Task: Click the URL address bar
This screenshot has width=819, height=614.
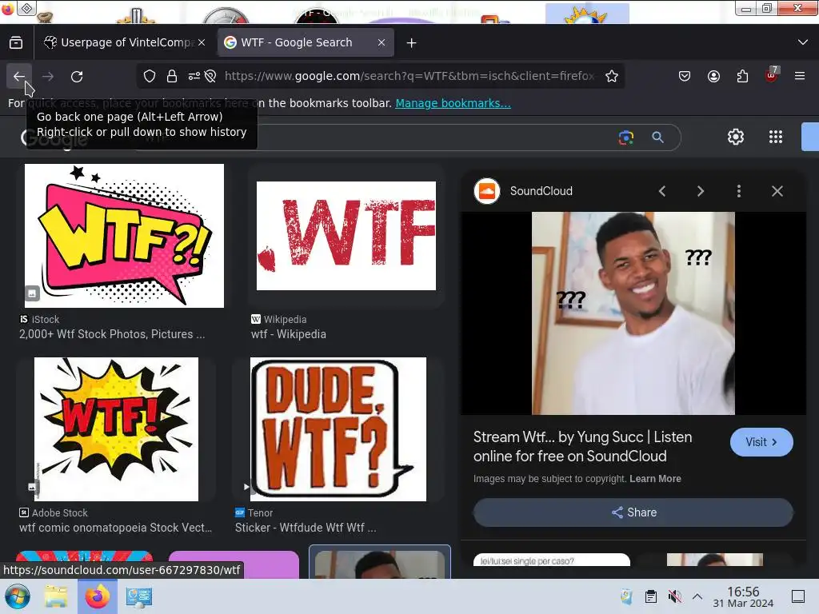Action: pyautogui.click(x=409, y=76)
